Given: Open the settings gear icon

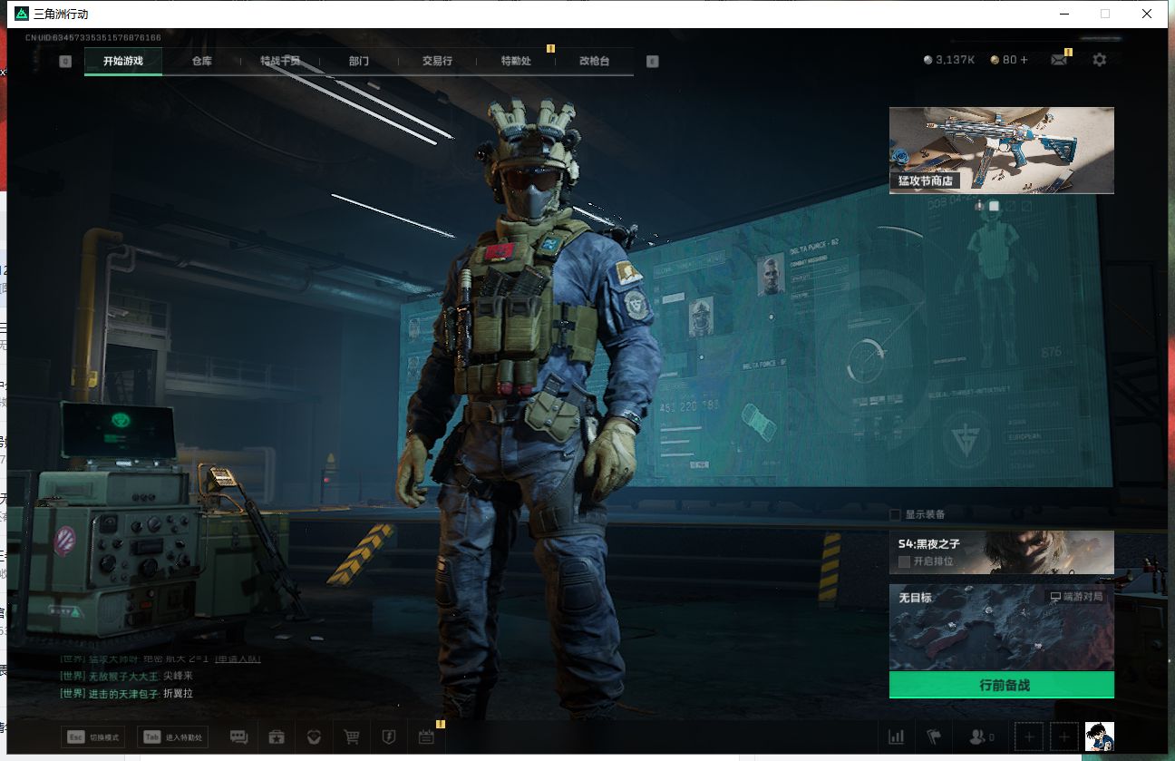Looking at the screenshot, I should [1100, 60].
